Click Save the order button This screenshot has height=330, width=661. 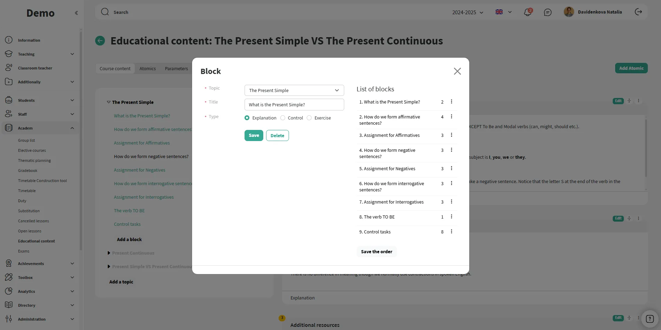pyautogui.click(x=377, y=252)
